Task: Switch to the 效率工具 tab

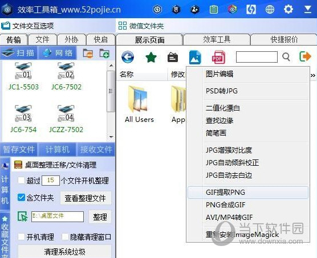Action: (217, 39)
